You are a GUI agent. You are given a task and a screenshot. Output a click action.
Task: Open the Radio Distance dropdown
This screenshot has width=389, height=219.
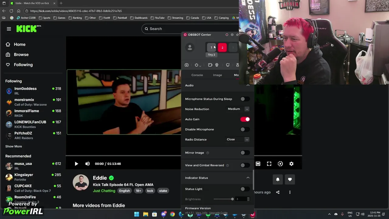pyautogui.click(x=238, y=140)
